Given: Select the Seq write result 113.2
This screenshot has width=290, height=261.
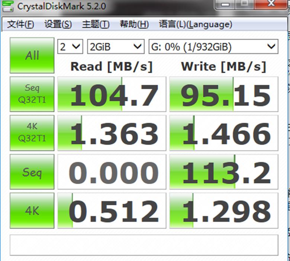Looking at the screenshot, I should (x=224, y=172).
